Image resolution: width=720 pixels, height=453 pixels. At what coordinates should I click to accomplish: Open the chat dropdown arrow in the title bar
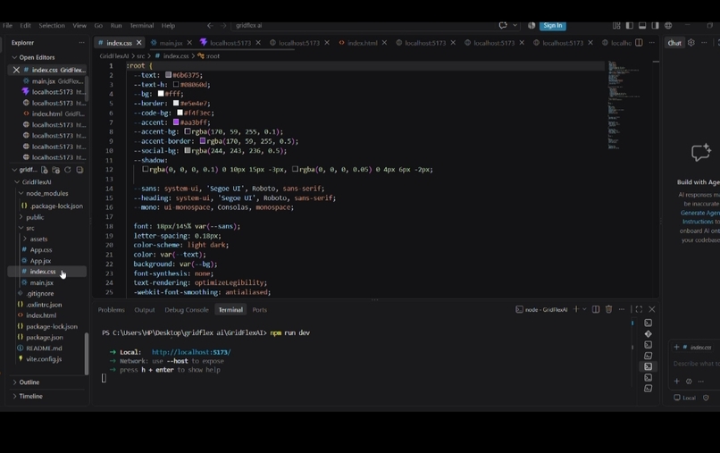515,26
